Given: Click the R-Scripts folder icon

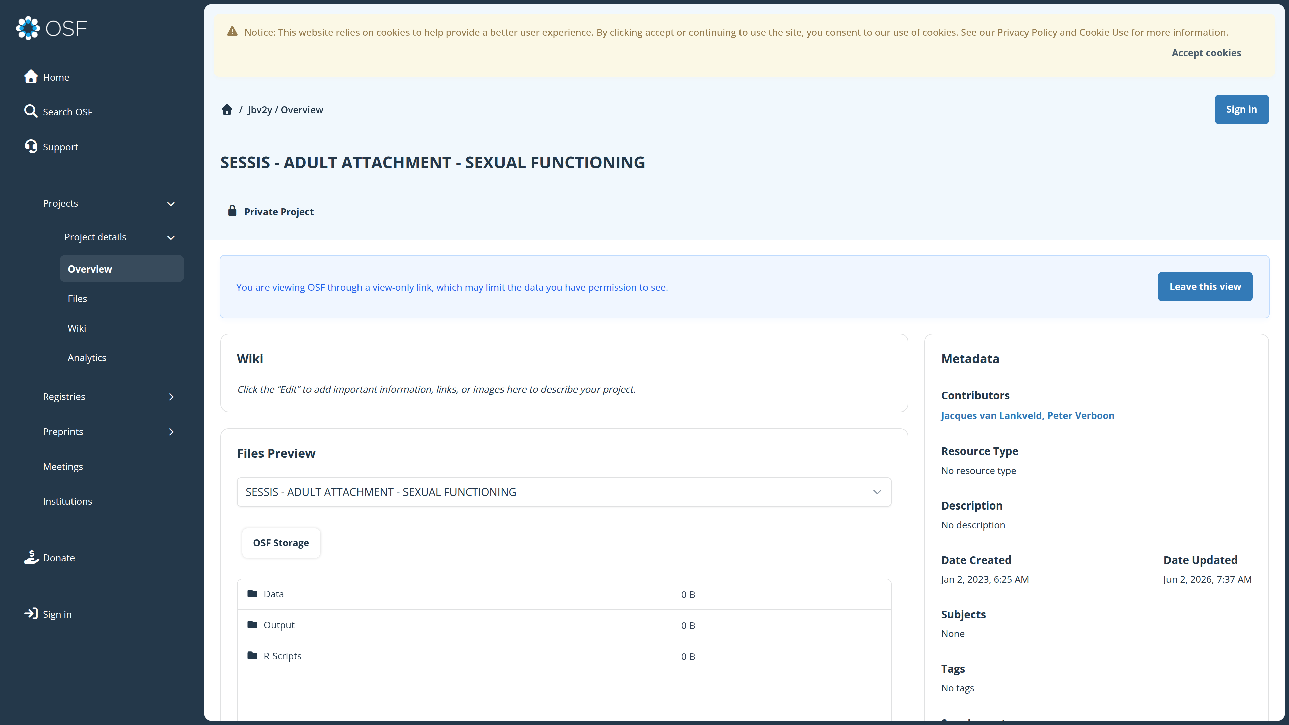Looking at the screenshot, I should [x=252, y=656].
